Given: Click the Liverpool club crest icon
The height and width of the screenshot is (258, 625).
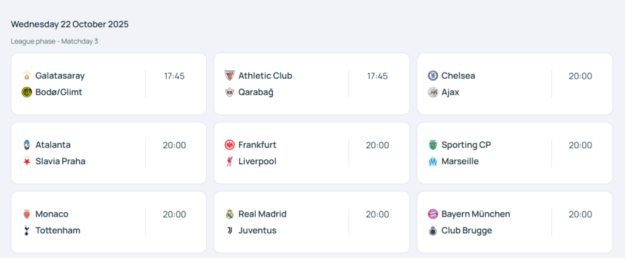Looking at the screenshot, I should [x=229, y=161].
